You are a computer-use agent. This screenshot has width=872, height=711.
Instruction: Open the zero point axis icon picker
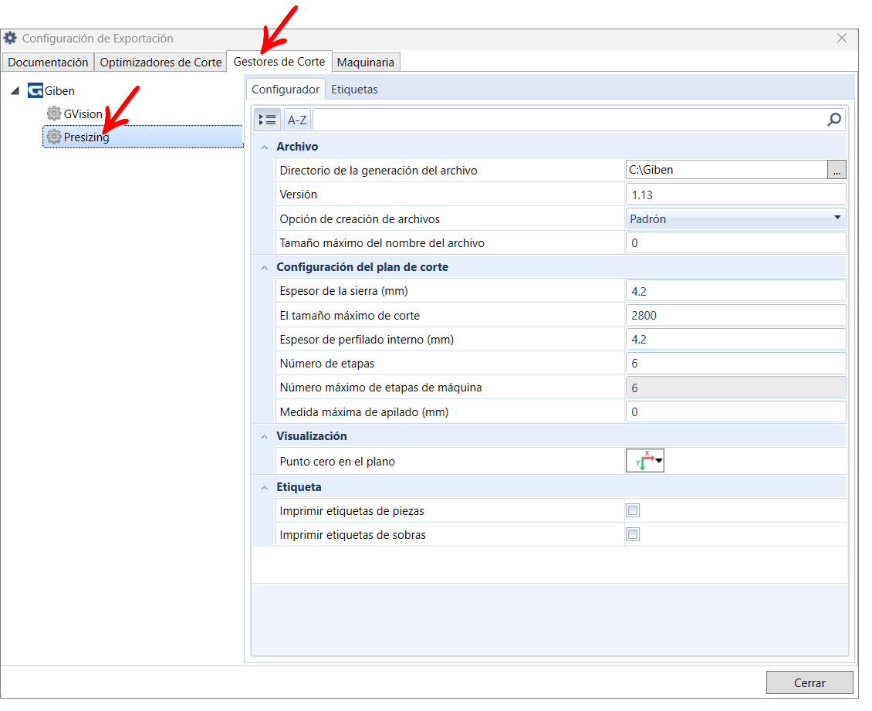pos(644,461)
